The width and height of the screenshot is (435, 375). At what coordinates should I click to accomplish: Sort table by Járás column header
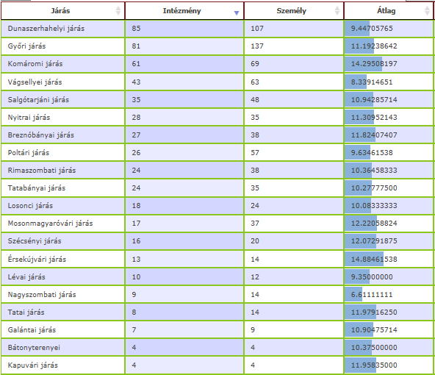(x=60, y=11)
